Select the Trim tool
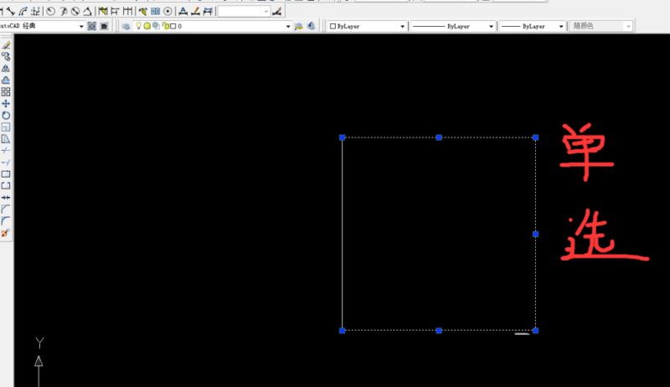 6,150
